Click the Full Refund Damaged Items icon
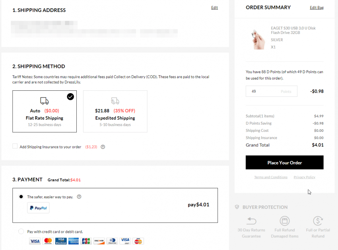 pos(285,221)
